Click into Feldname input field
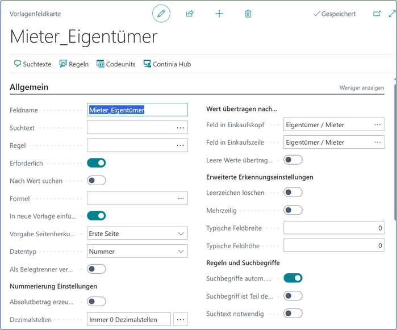397x330 pixels. pyautogui.click(x=137, y=110)
